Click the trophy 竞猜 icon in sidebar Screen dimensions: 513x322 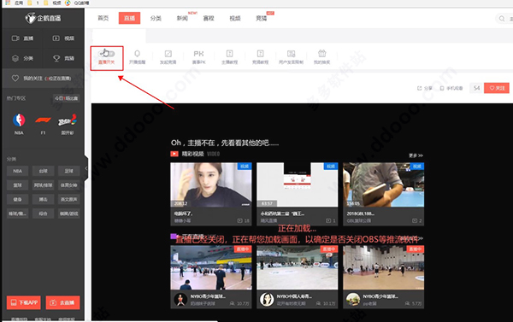click(x=56, y=58)
